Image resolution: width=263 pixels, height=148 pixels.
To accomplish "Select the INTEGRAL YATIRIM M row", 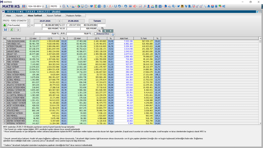I will pos(82,123).
